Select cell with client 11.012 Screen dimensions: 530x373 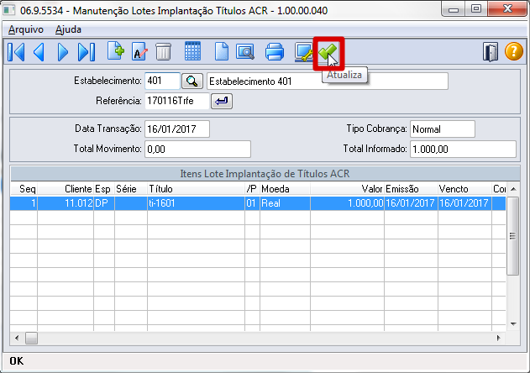(66, 203)
